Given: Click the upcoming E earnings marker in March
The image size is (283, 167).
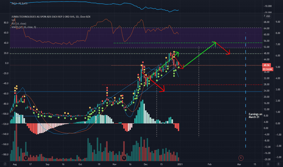Looking at the screenshot, I should click(x=241, y=158).
